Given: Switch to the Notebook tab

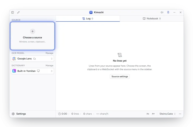Looking at the screenshot, I should coord(152,18).
